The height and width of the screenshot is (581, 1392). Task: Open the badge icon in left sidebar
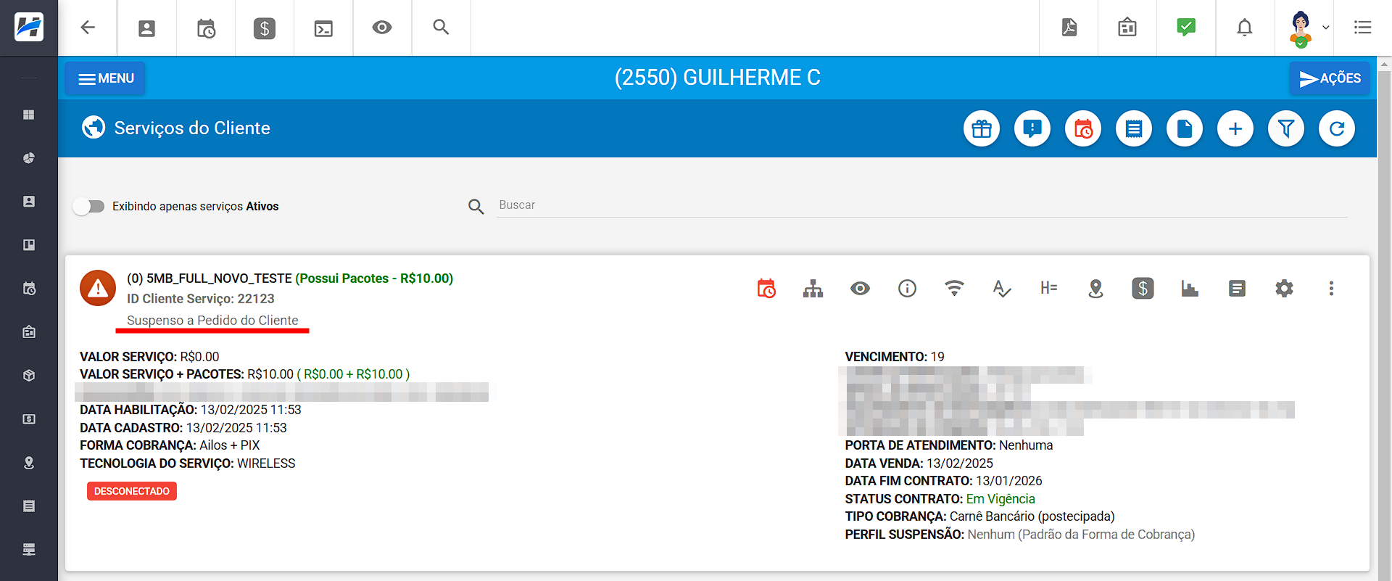(x=29, y=332)
